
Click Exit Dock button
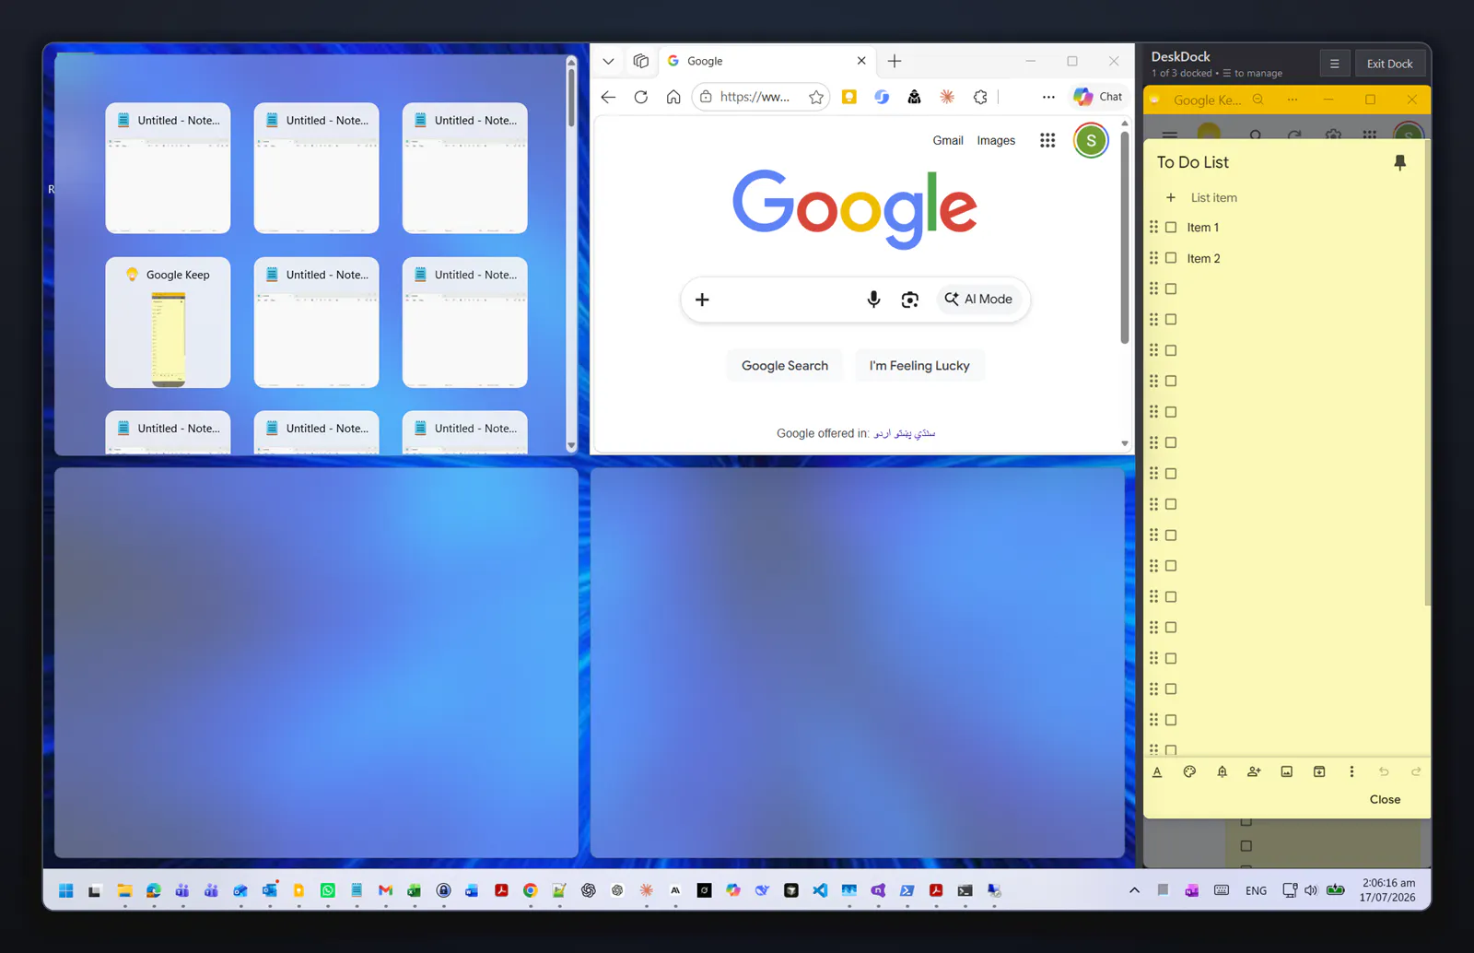coord(1389,64)
